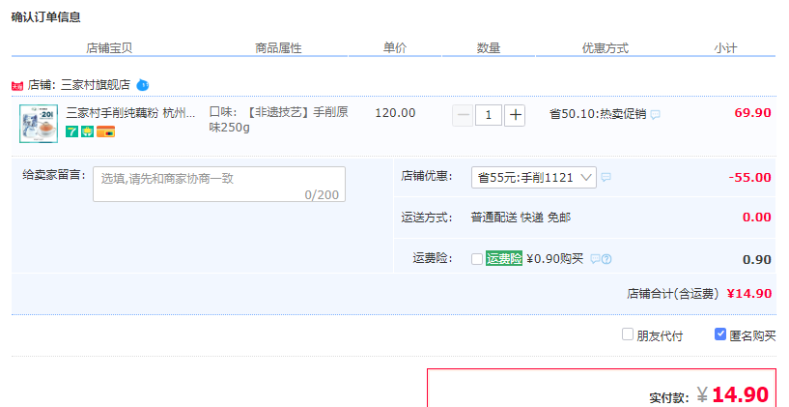Screen dimensions: 789x407
Task: Click the 小计 column header
Action: (x=725, y=48)
